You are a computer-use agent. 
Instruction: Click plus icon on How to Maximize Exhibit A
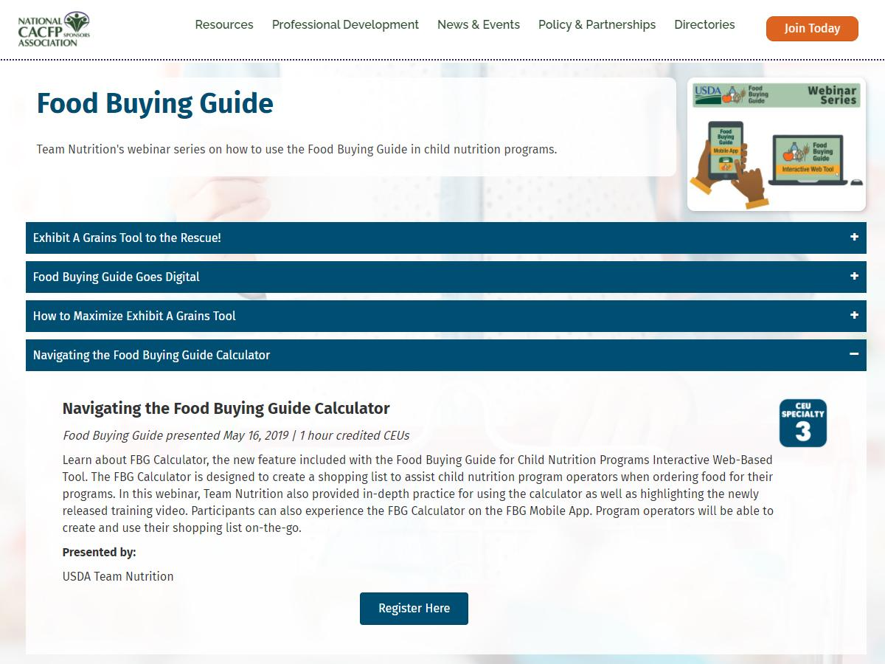pyautogui.click(x=854, y=316)
